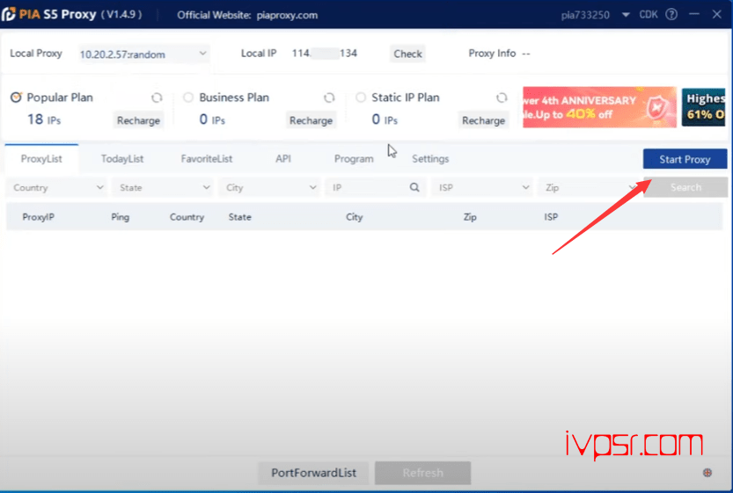Select the Popular Plan radio button
The height and width of the screenshot is (493, 733).
click(x=16, y=97)
